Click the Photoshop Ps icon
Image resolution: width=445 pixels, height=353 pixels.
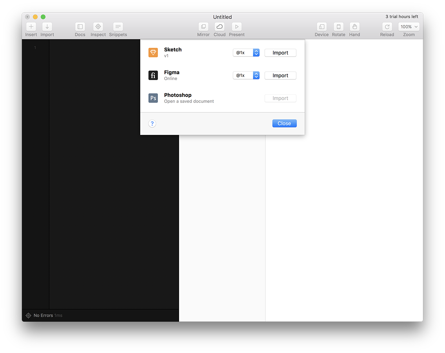click(x=153, y=98)
